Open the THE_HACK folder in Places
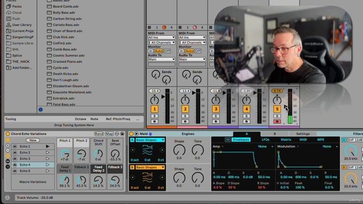The width and height of the screenshot is (363, 204). click(x=18, y=62)
